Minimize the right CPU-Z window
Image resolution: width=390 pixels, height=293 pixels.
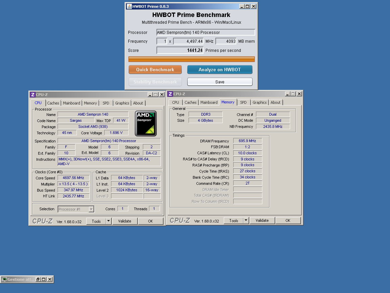point(287,94)
